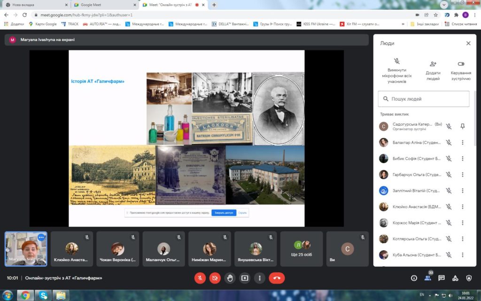
Task: Expand hidden bookmarks chevron
Action: [403, 24]
